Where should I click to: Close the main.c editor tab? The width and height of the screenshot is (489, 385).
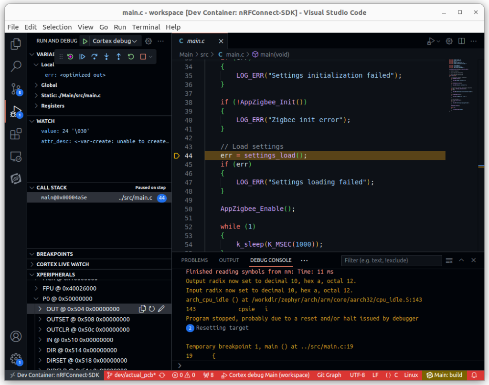point(221,41)
